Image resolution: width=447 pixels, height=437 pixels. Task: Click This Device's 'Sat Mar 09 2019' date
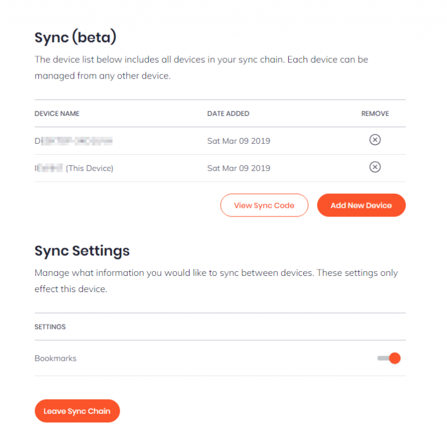tap(239, 168)
